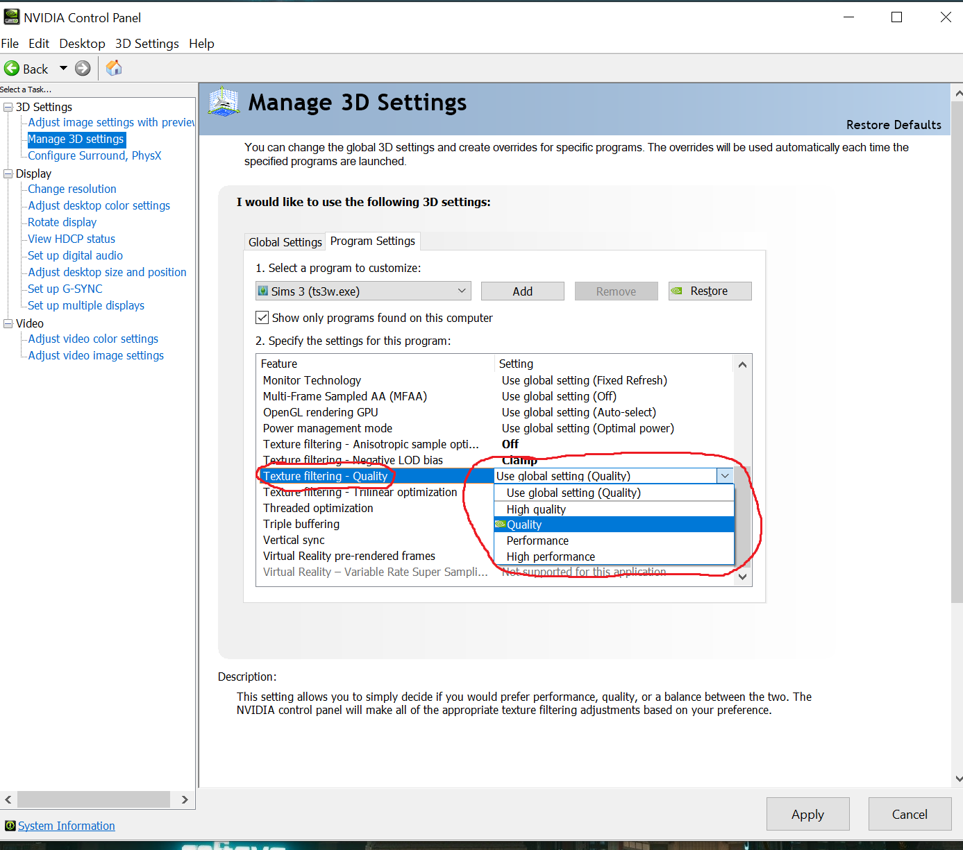
Task: Toggle Show only programs found on this computer
Action: click(262, 318)
